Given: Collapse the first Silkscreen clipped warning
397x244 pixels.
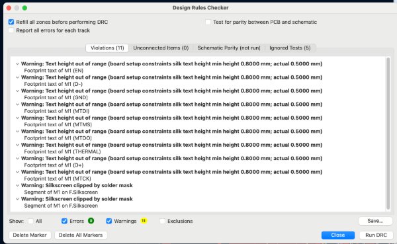Looking at the screenshot, I should coord(17,185).
